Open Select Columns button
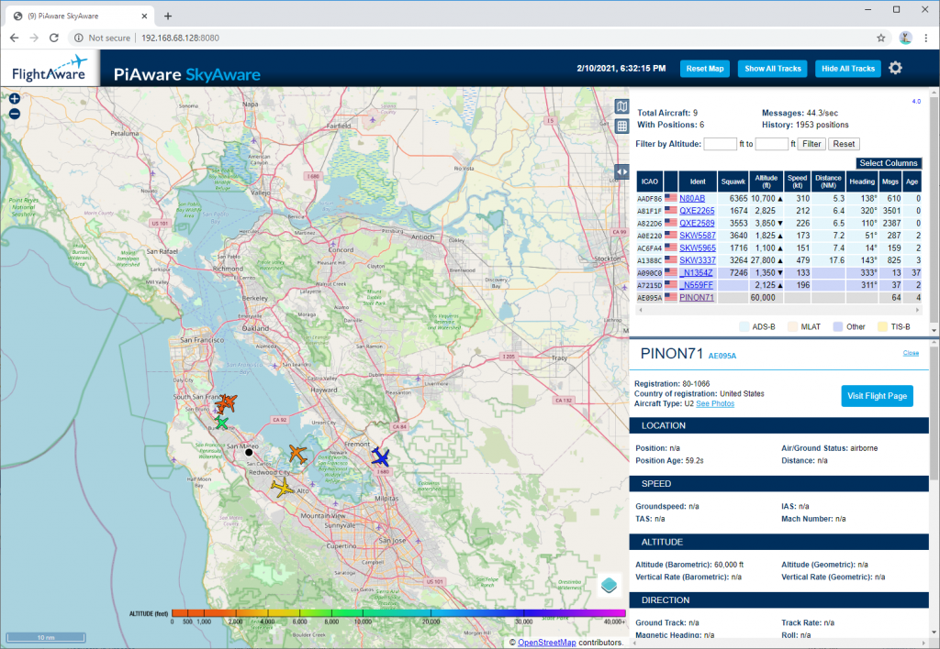Screen dimensions: 940x649 tap(889, 163)
